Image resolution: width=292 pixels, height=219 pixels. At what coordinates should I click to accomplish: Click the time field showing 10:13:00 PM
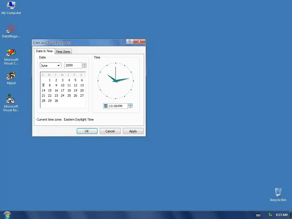pos(115,106)
